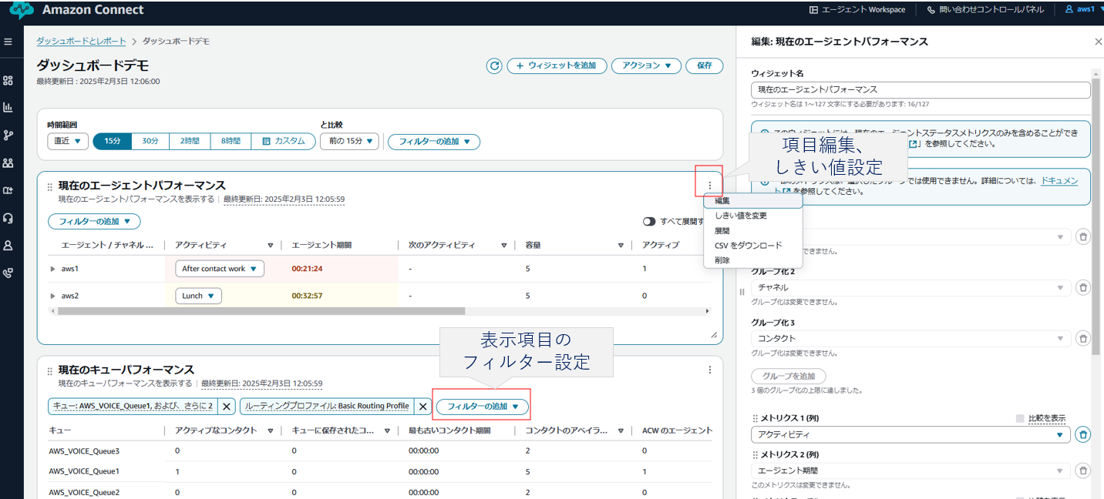Click the edit panel vertical scrollbar
The width and height of the screenshot is (1104, 499).
coord(1096,216)
